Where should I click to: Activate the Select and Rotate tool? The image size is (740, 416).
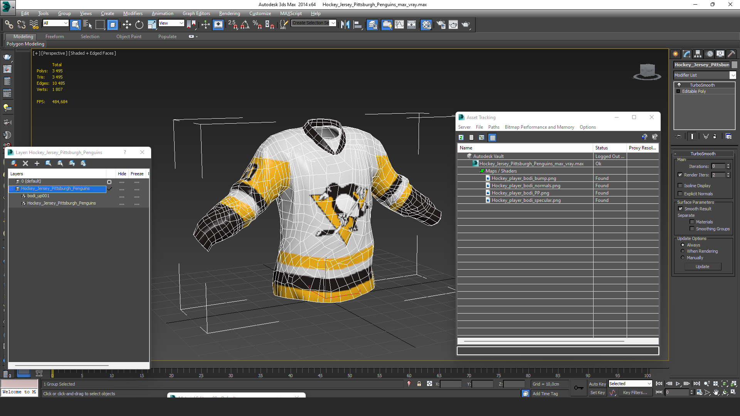[x=139, y=25]
